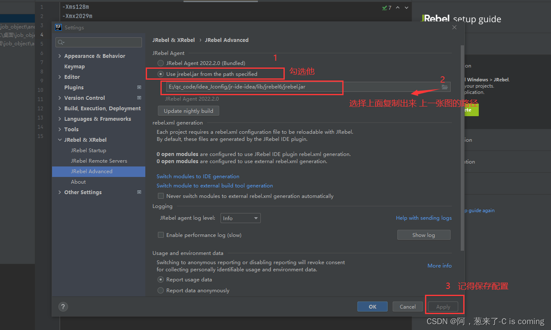The image size is (551, 330).
Task: Click Apply to save the configuration
Action: (443, 307)
